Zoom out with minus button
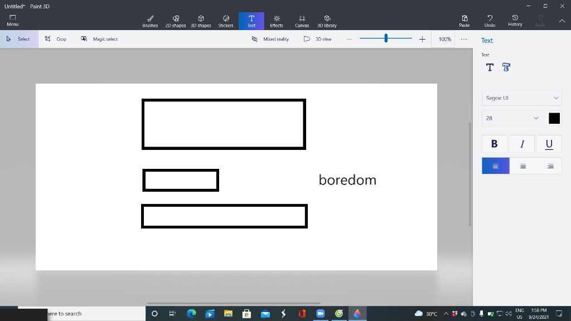The image size is (571, 321). pyautogui.click(x=349, y=39)
